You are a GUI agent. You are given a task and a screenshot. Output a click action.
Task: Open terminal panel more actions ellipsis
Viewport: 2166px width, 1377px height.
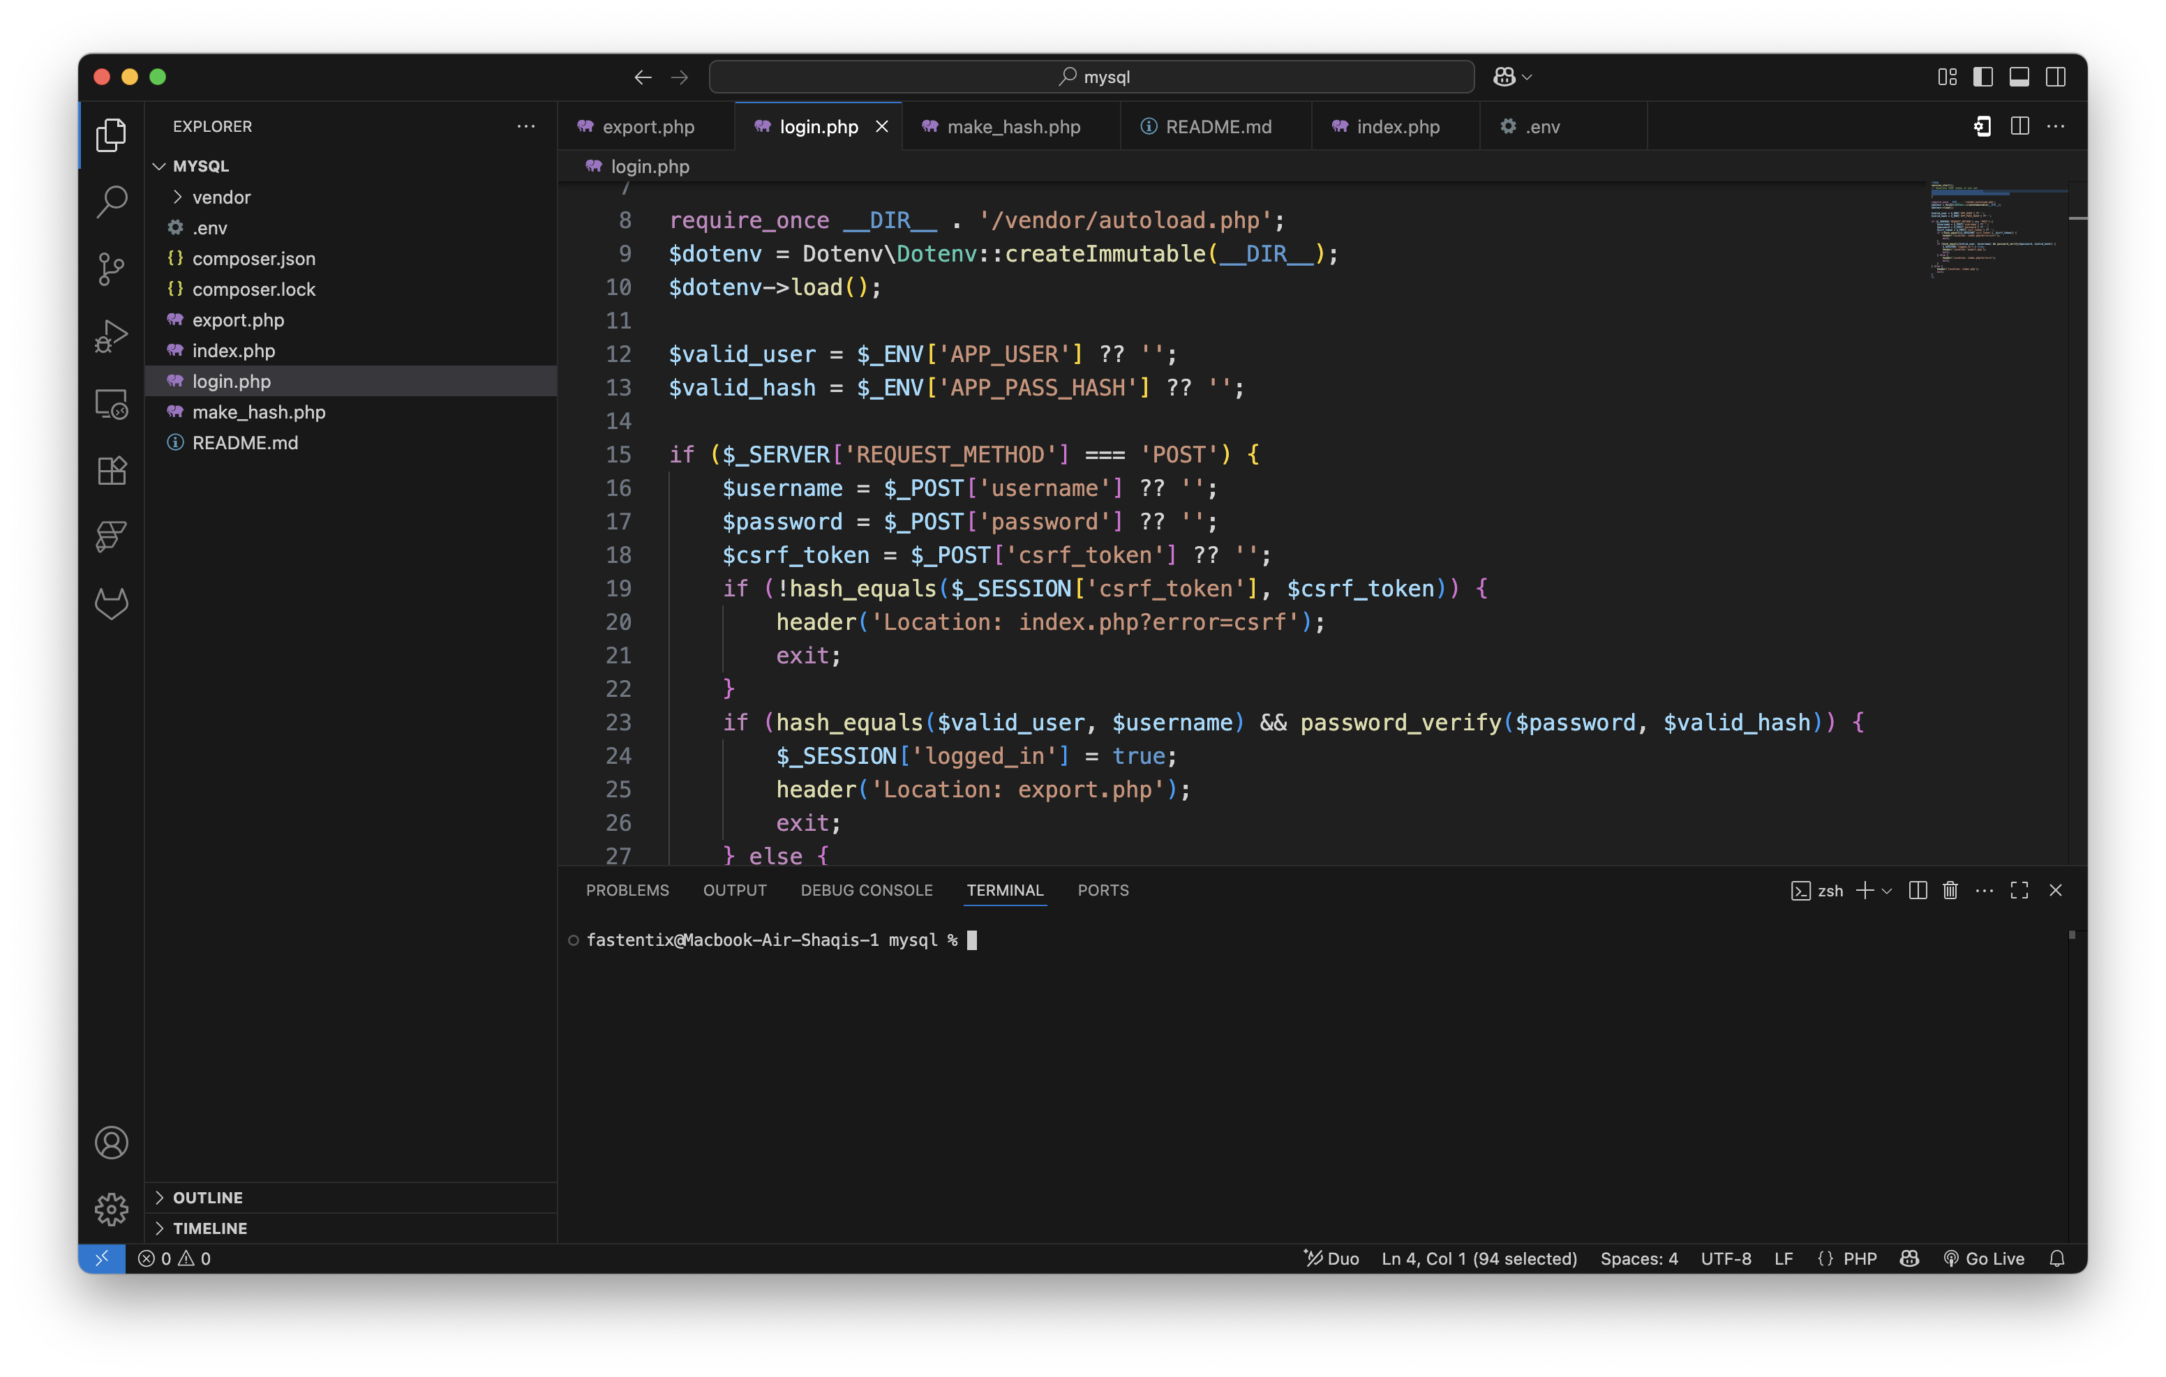[1985, 889]
